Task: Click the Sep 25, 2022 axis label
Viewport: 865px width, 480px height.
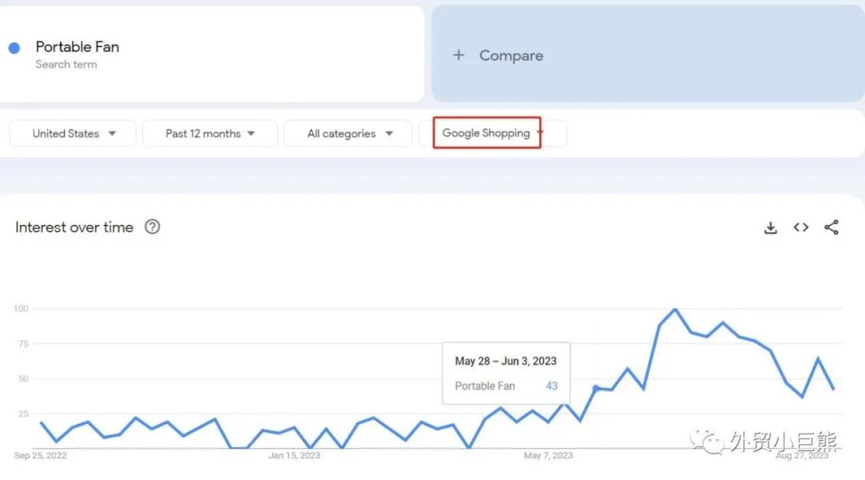Action: [41, 456]
